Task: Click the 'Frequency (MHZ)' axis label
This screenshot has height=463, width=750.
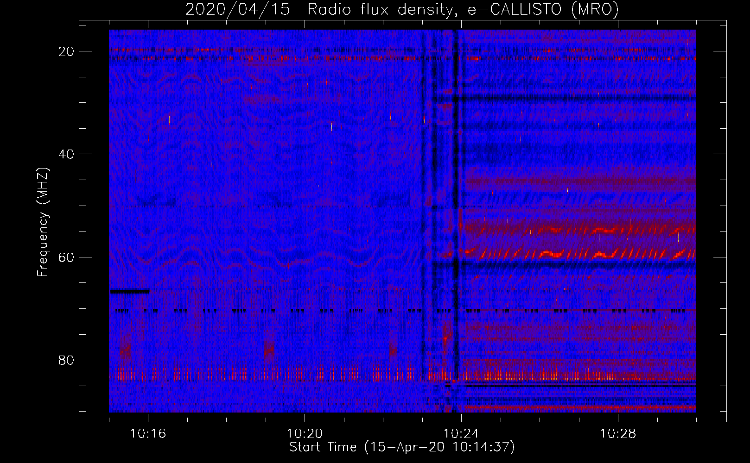Action: pyautogui.click(x=43, y=222)
